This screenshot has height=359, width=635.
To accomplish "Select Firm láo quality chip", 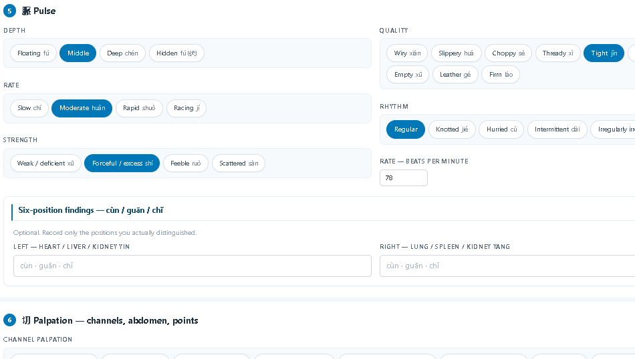I will (501, 74).
